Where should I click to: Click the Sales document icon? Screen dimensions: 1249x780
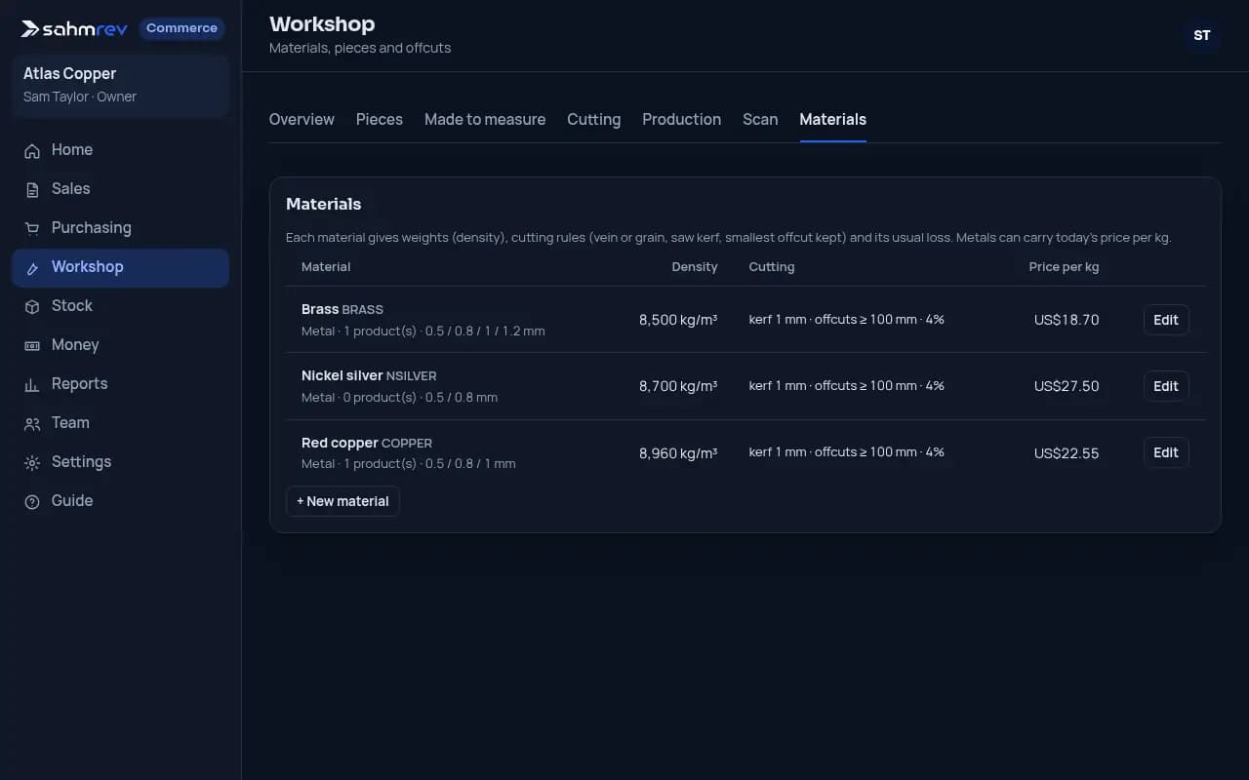pos(32,189)
